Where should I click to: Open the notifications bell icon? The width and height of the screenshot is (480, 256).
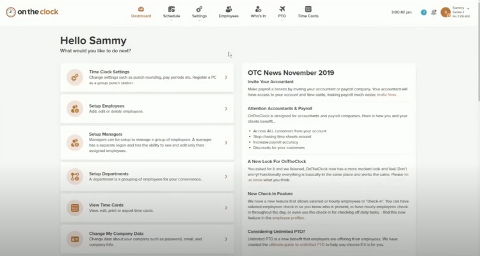coord(433,12)
